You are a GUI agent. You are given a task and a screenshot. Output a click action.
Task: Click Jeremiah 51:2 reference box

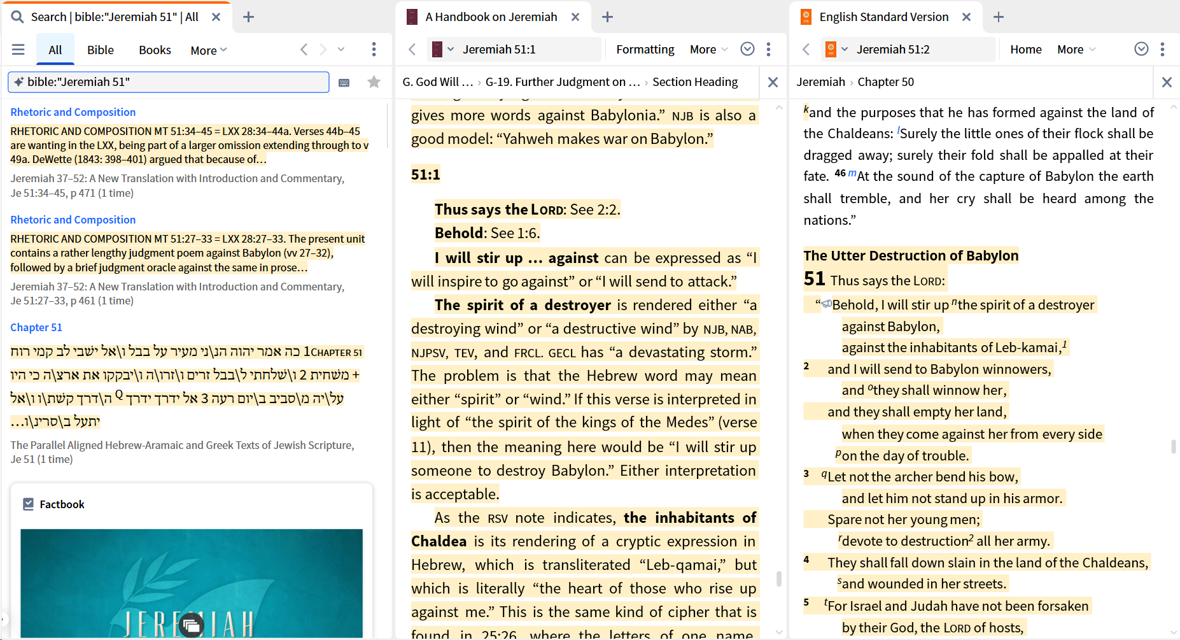pyautogui.click(x=924, y=49)
